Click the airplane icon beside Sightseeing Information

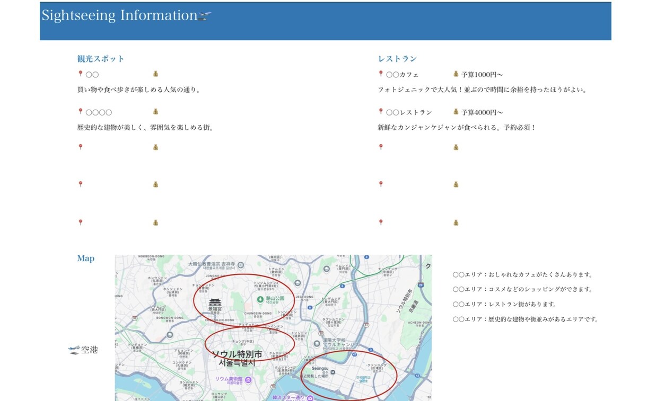[205, 16]
